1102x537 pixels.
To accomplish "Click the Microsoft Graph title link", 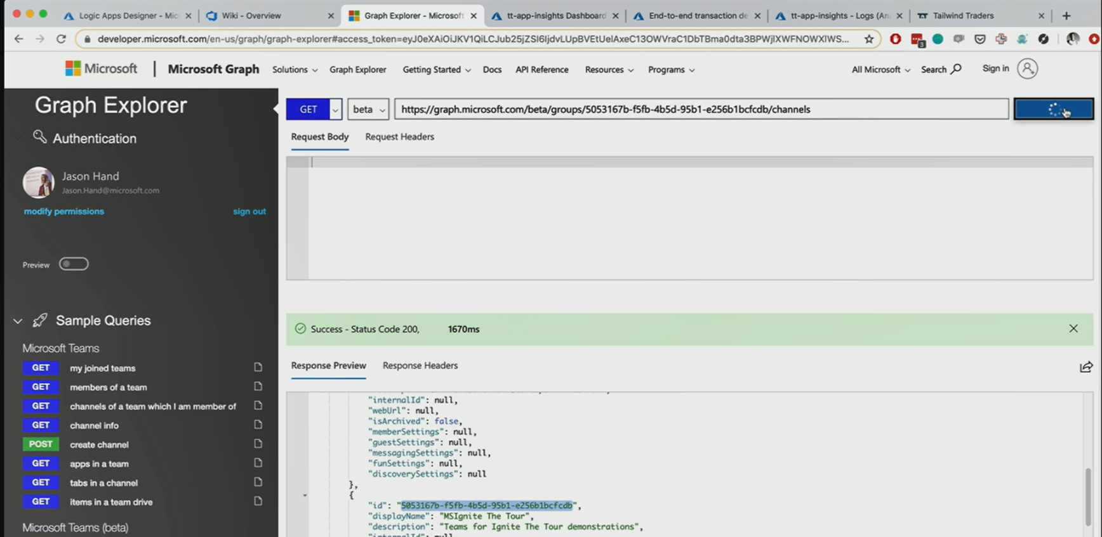I will point(213,69).
